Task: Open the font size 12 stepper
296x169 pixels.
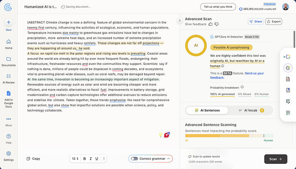Action: (75, 159)
